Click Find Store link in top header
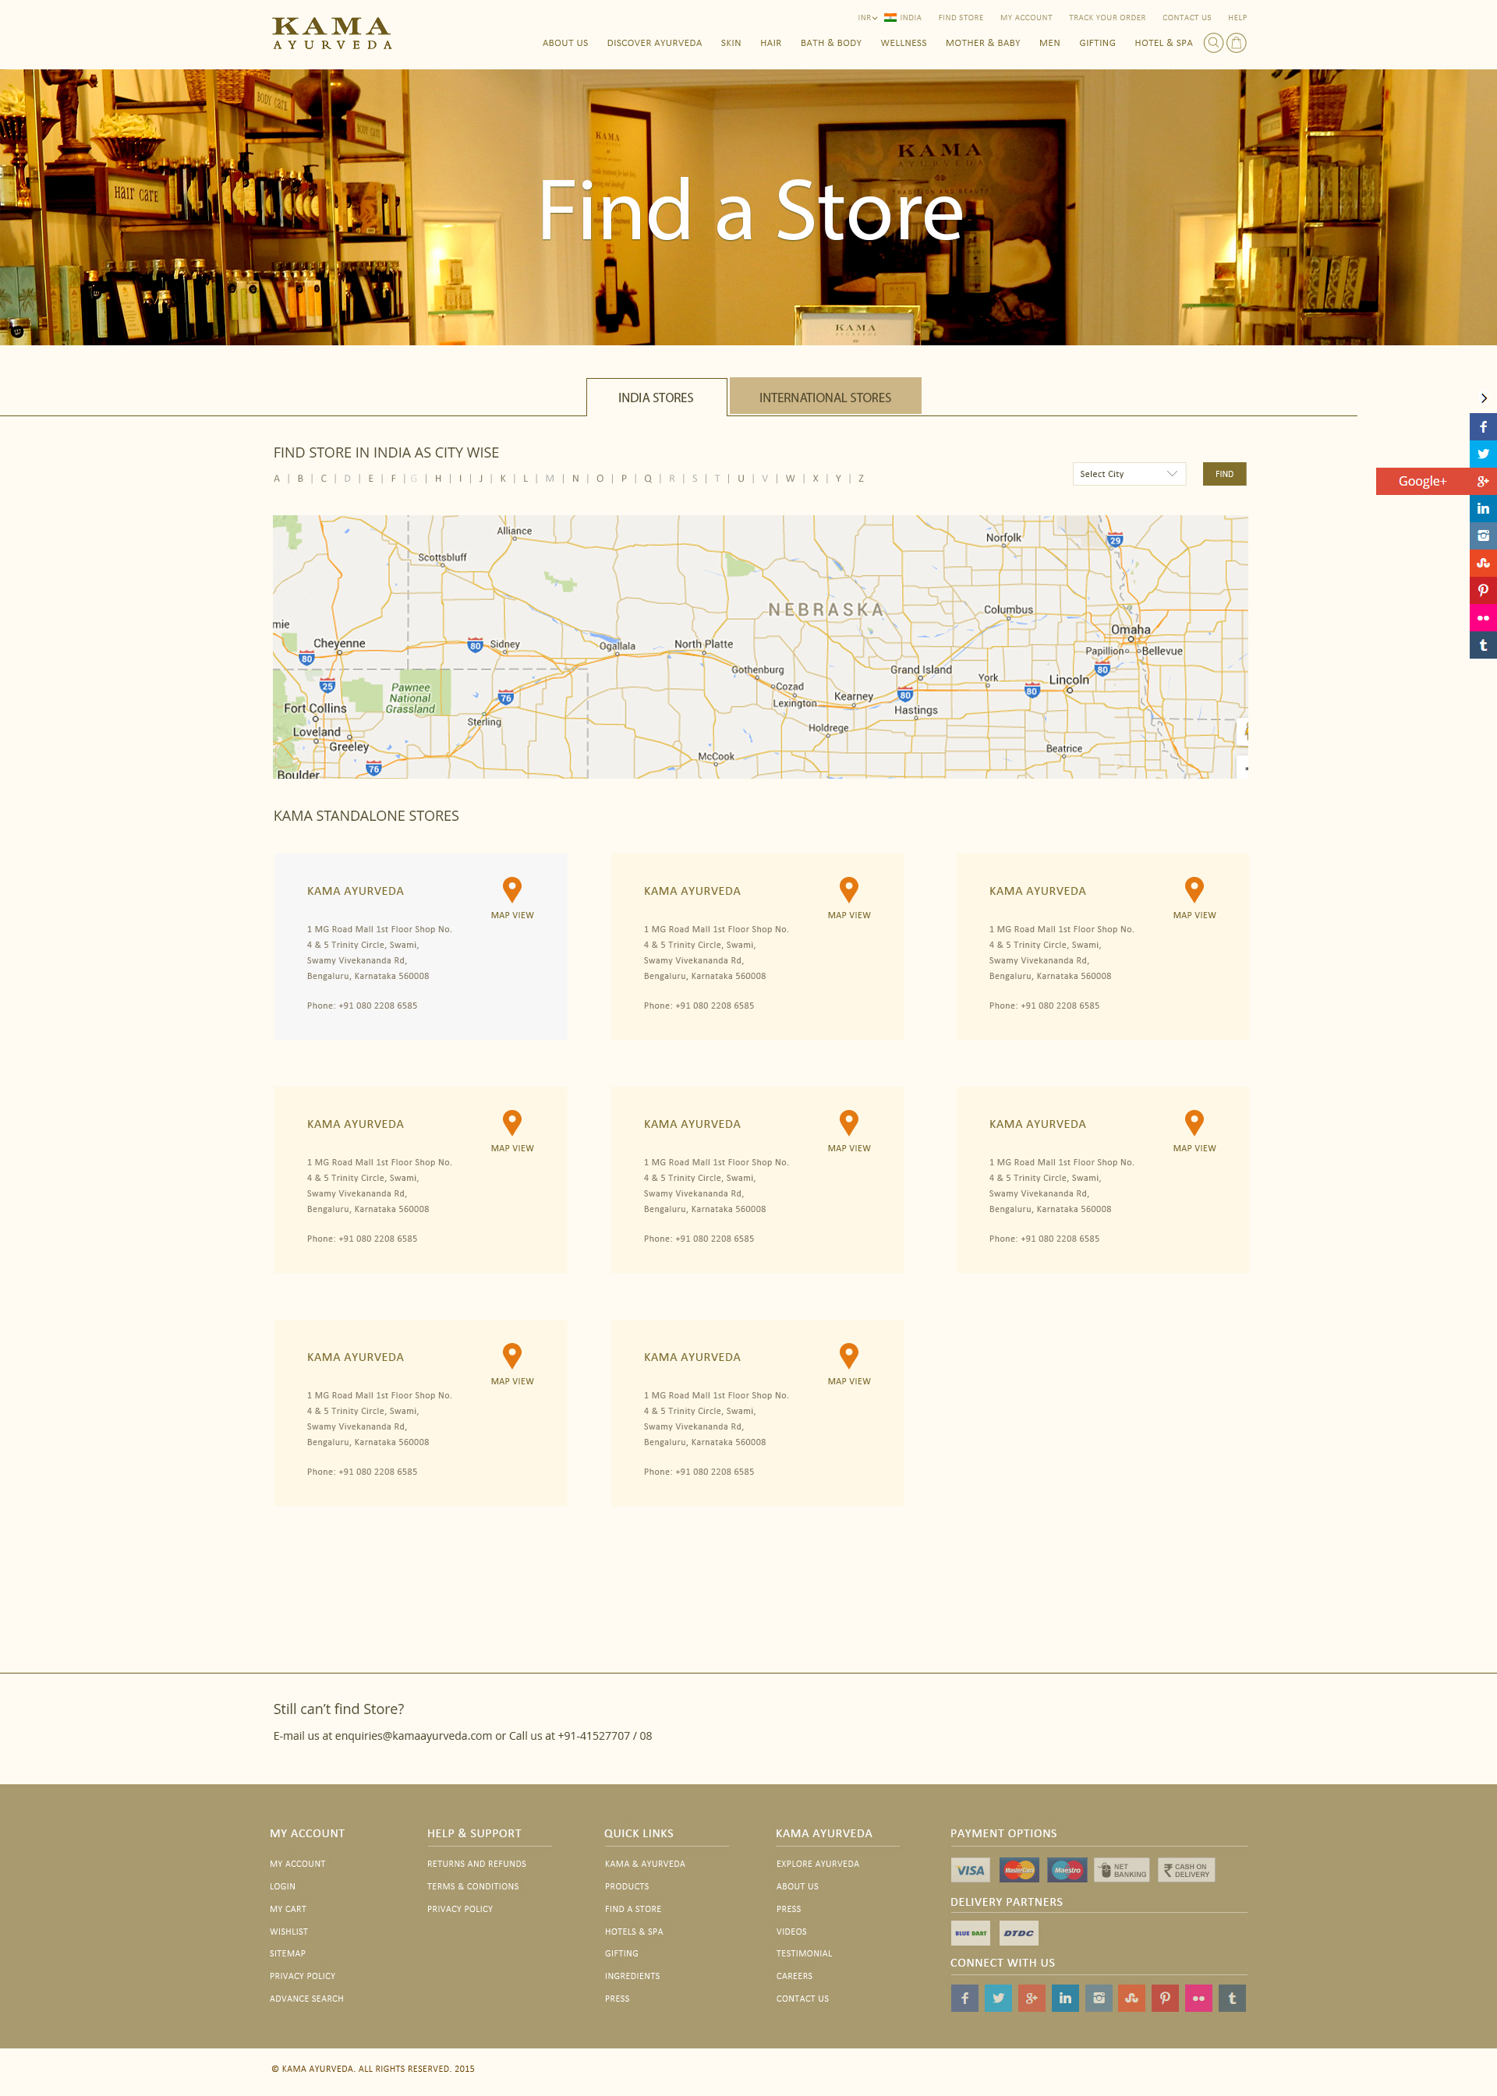Screen dimensions: 1497x2096 961,17
